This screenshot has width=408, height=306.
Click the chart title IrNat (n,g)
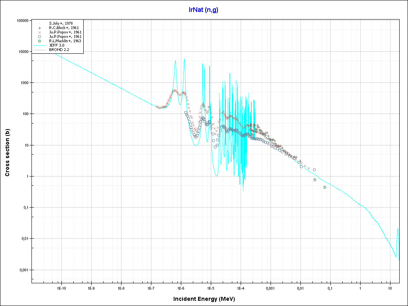[x=204, y=10]
